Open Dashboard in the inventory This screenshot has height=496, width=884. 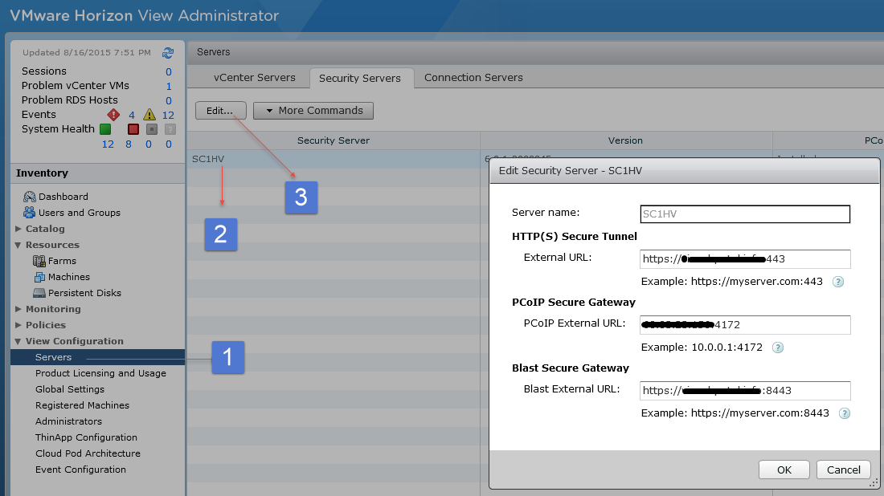pyautogui.click(x=63, y=197)
